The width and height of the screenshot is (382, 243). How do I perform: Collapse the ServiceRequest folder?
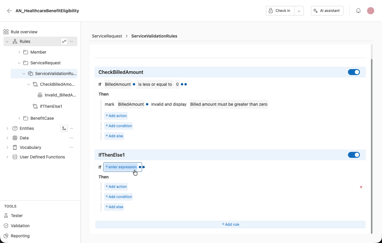click(x=19, y=63)
